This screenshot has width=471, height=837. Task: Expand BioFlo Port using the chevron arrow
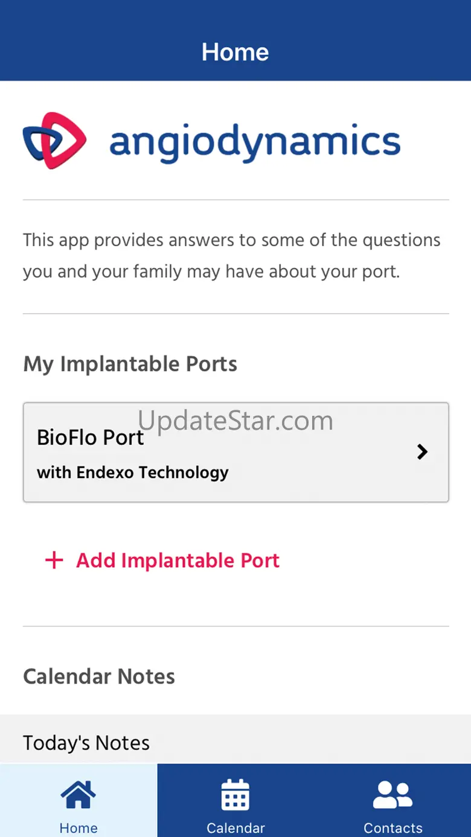tap(423, 451)
